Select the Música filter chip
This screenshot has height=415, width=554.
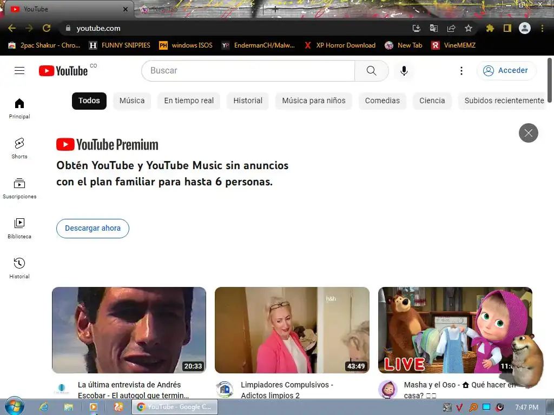coord(132,101)
